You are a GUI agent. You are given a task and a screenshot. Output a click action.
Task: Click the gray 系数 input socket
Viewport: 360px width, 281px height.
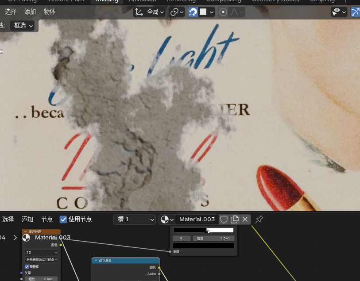pos(170,252)
